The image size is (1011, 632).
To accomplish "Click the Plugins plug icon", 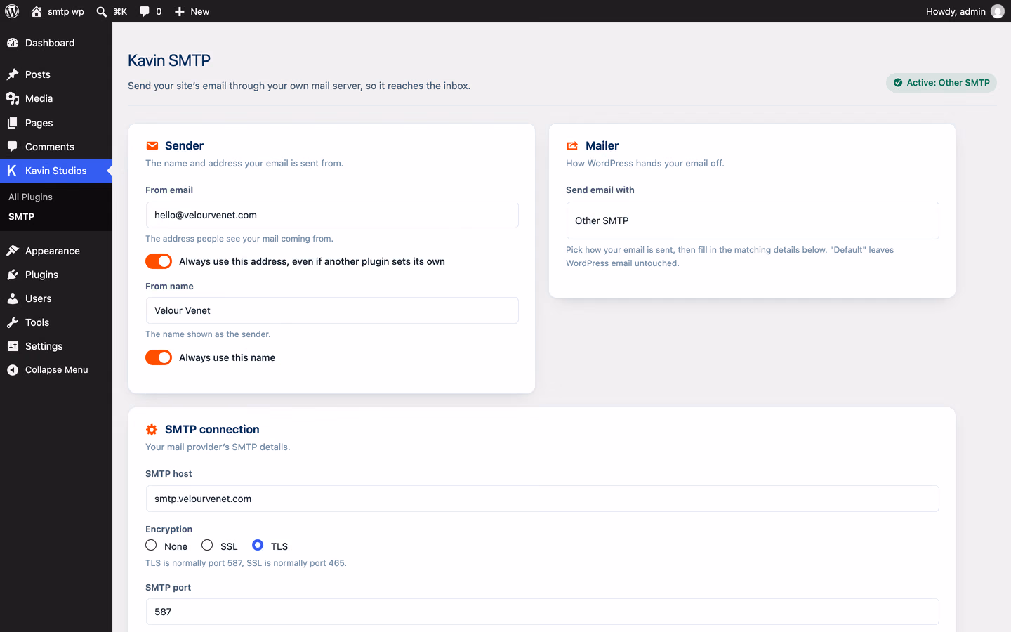I will (13, 275).
